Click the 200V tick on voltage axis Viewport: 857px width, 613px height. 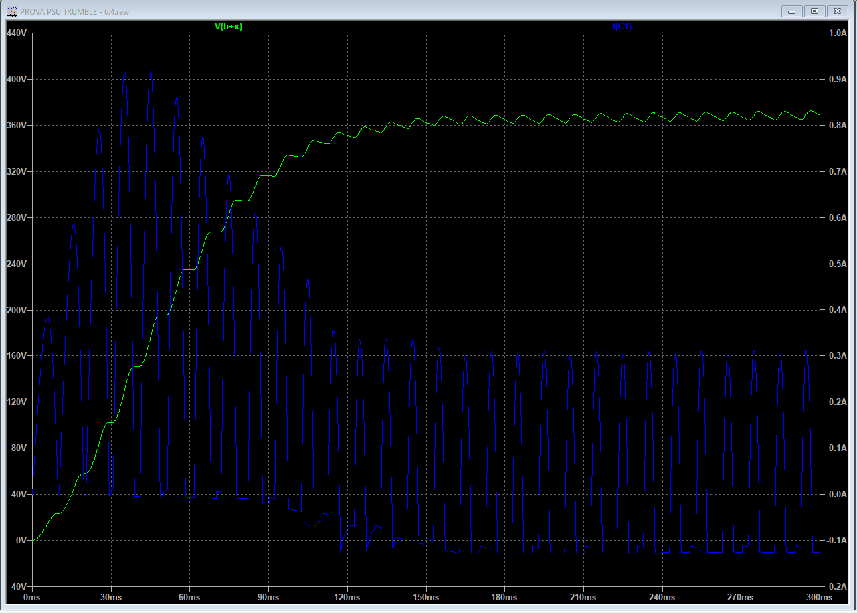(x=16, y=310)
